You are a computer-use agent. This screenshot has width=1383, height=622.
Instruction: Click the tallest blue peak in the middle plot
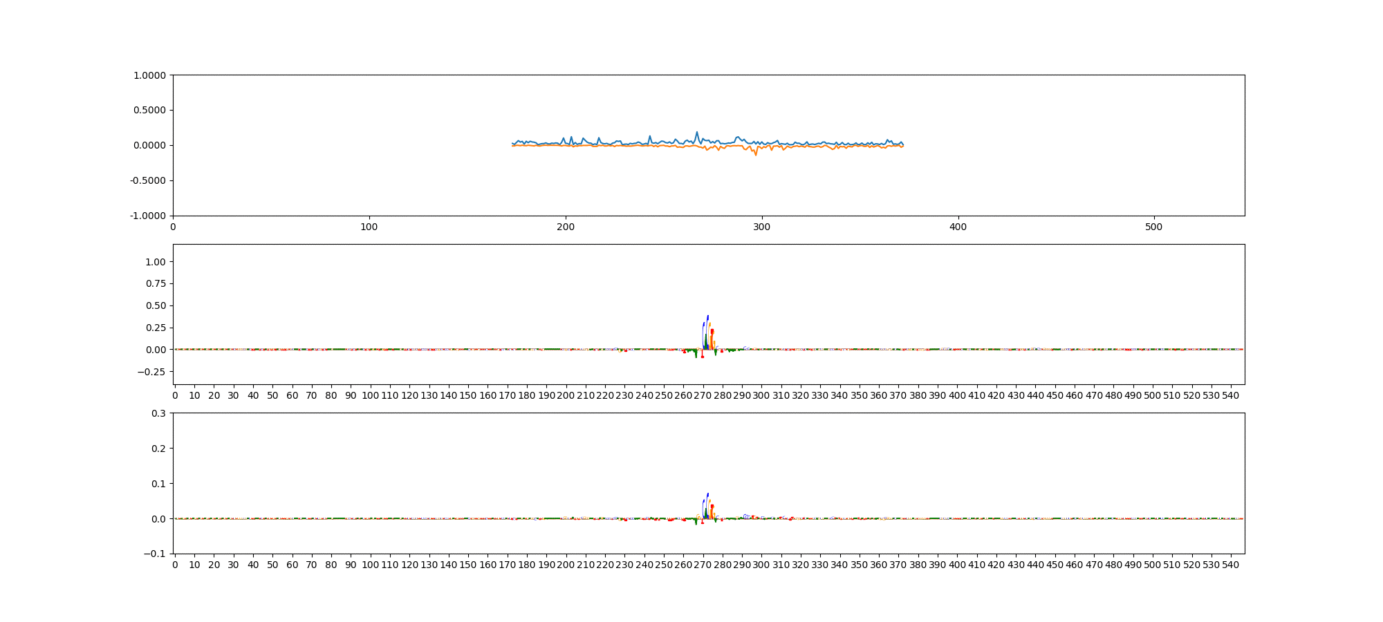click(x=707, y=317)
